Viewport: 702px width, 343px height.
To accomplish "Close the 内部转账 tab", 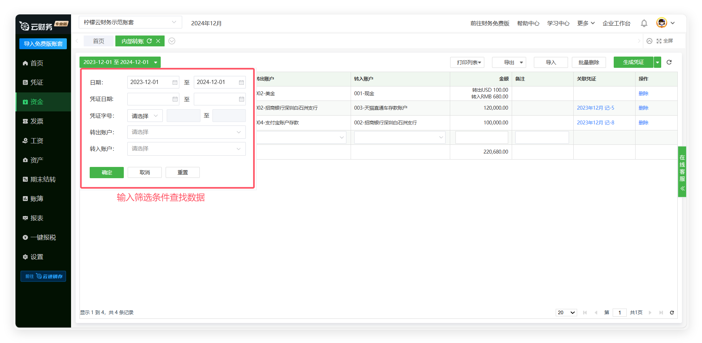I will (x=158, y=41).
